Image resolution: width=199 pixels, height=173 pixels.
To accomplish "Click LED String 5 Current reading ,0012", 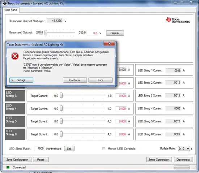I will coord(173,121).
